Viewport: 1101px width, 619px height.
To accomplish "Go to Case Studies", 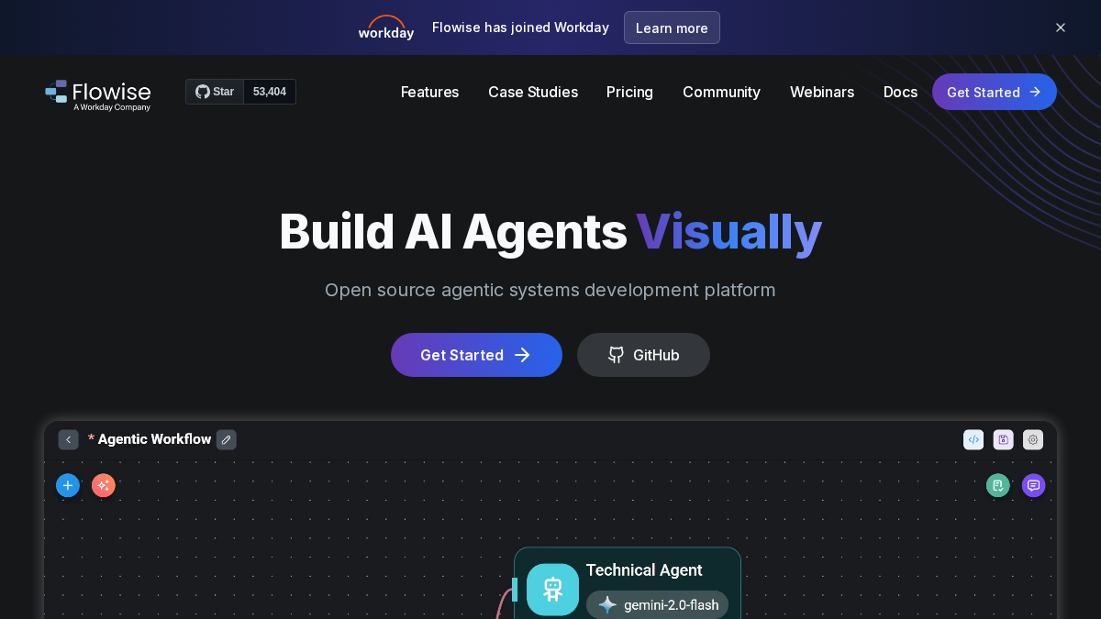I will pyautogui.click(x=533, y=92).
